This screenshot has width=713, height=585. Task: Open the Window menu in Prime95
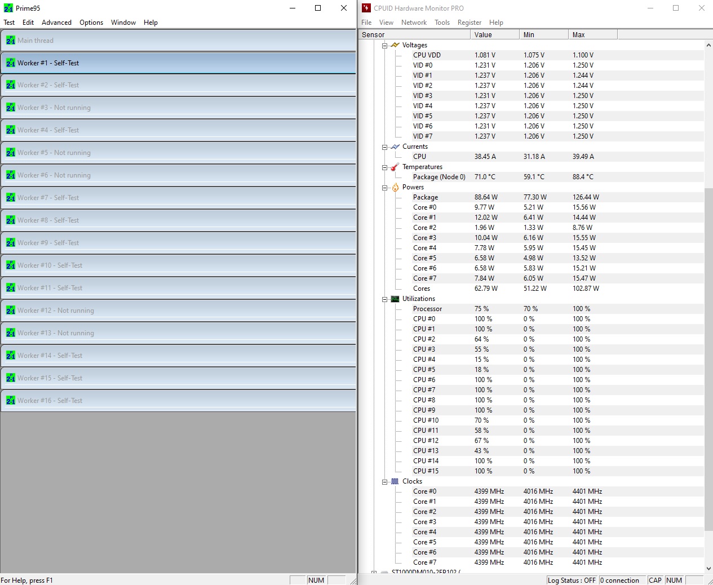tap(123, 23)
